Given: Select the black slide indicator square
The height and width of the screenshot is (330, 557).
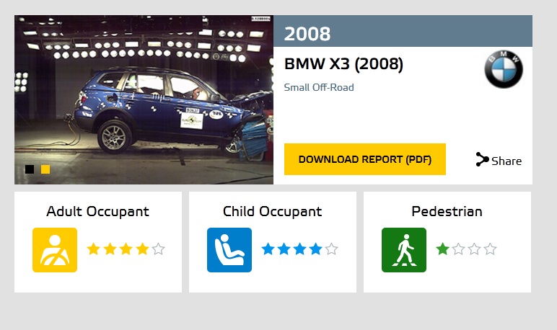Looking at the screenshot, I should click(30, 169).
